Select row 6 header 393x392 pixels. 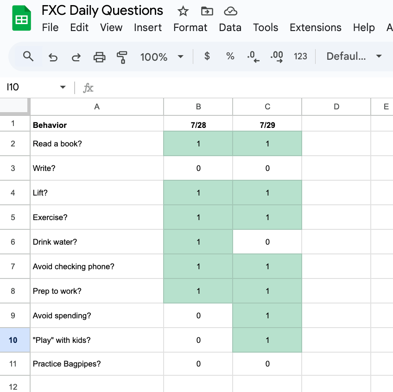click(x=15, y=242)
